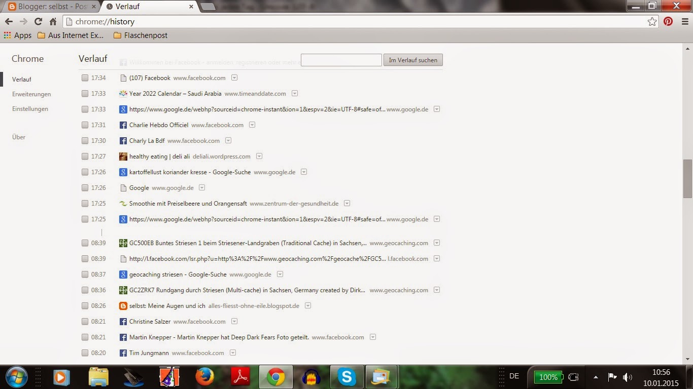Launch Firefox from the taskbar

tap(205, 377)
